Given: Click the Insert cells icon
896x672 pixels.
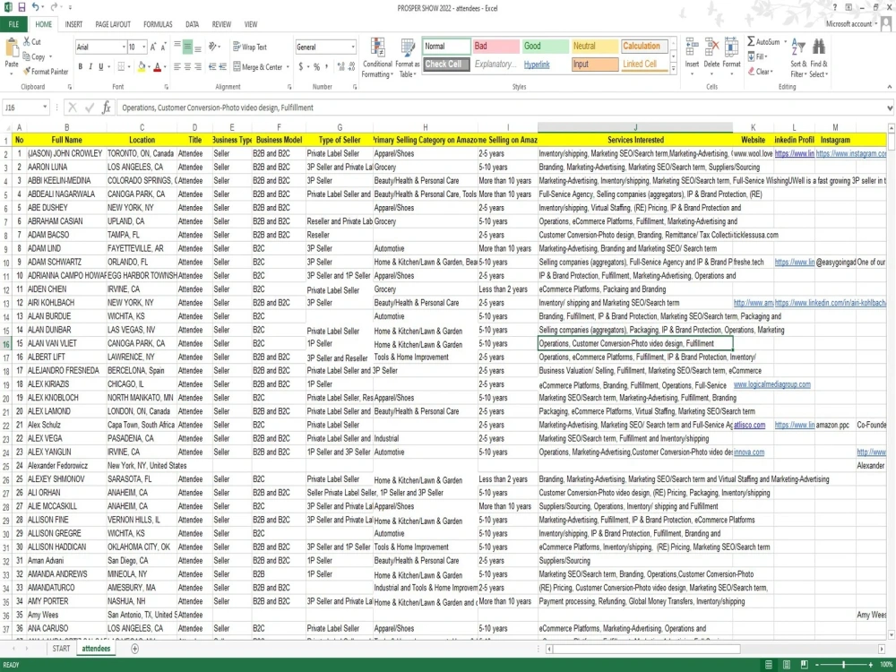Looking at the screenshot, I should 692,47.
